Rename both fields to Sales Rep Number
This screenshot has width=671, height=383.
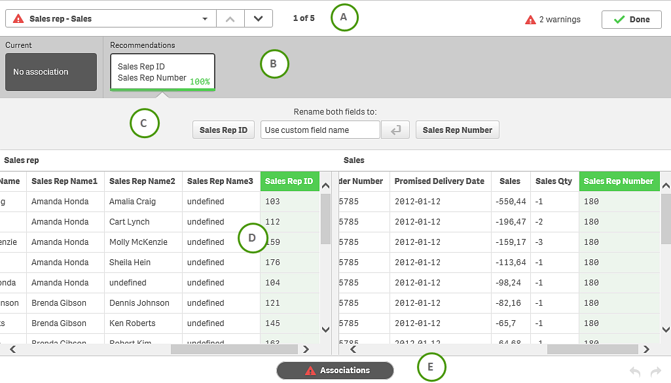[457, 130]
